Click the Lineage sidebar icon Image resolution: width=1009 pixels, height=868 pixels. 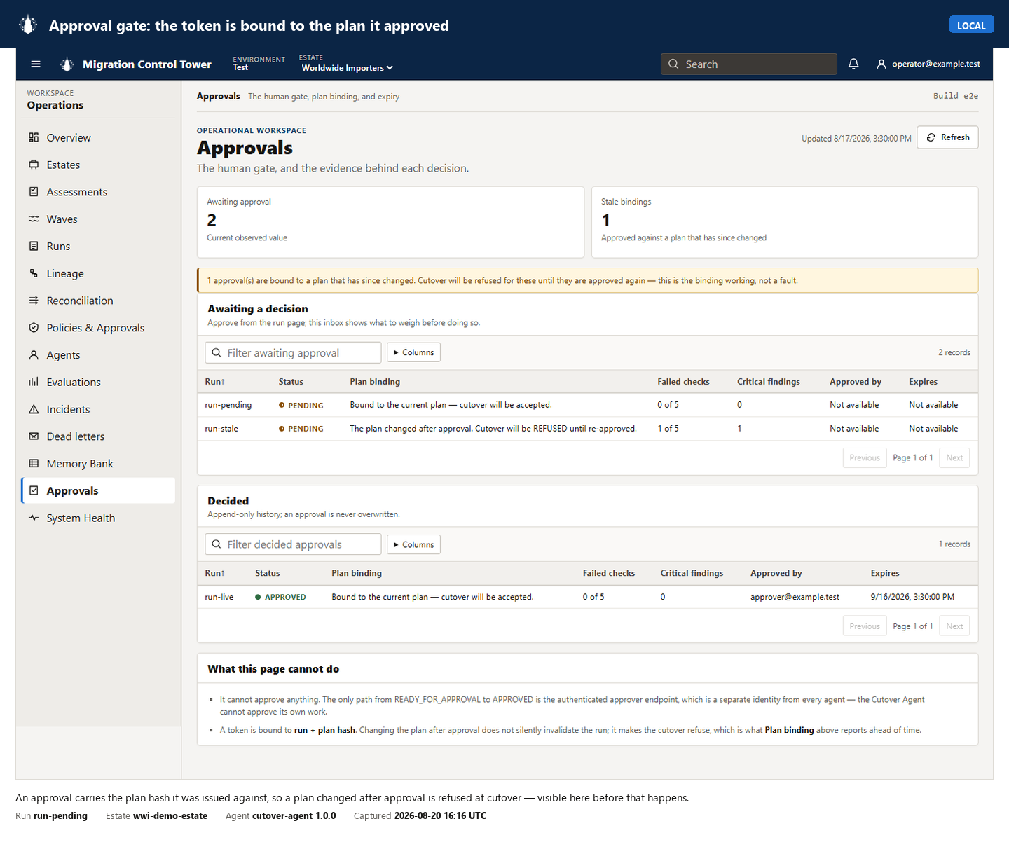pos(34,273)
